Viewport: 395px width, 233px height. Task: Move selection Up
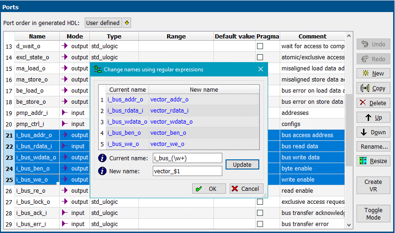point(373,117)
